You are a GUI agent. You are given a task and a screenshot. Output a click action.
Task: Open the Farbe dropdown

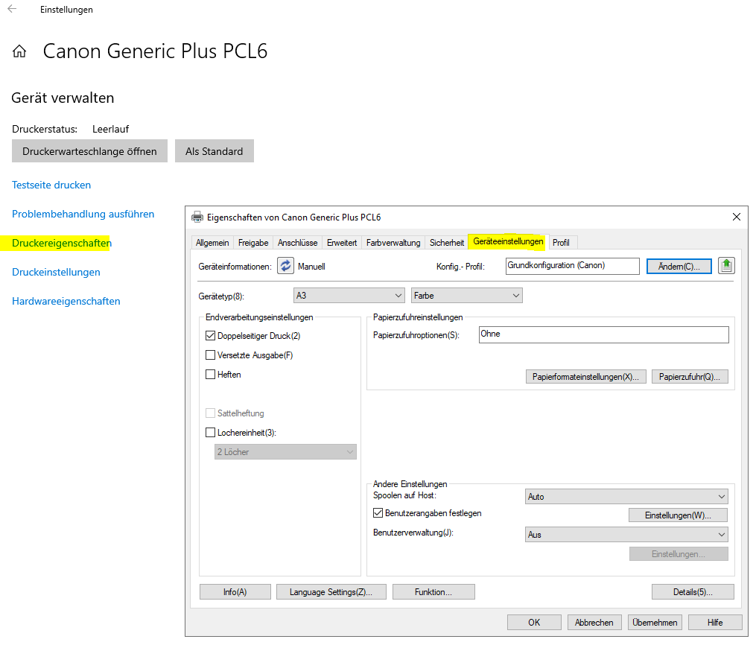[467, 296]
